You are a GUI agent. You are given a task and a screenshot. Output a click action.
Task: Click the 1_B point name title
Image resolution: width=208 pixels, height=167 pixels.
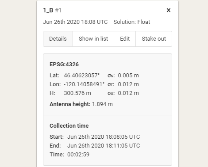point(48,10)
